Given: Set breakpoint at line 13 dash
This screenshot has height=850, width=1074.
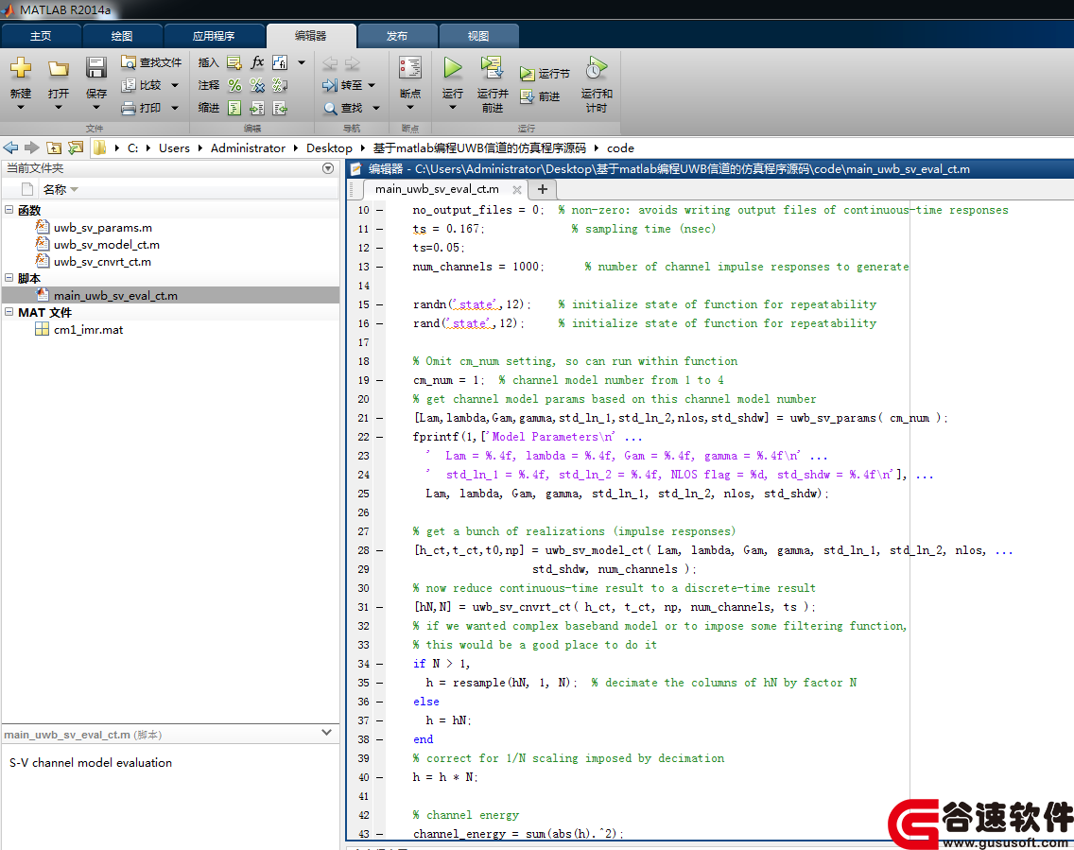Looking at the screenshot, I should pyautogui.click(x=379, y=267).
